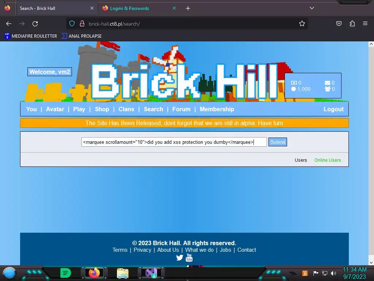Open the Firefox hamburger menu
Viewport: 374px width, 281px height.
(x=365, y=23)
